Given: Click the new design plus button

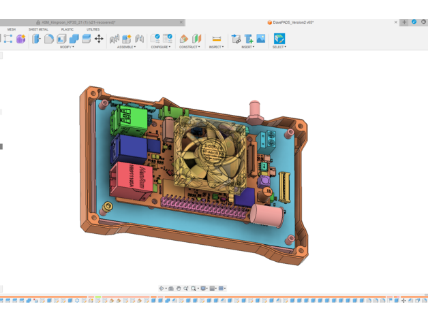Looking at the screenshot, I should (404, 22).
